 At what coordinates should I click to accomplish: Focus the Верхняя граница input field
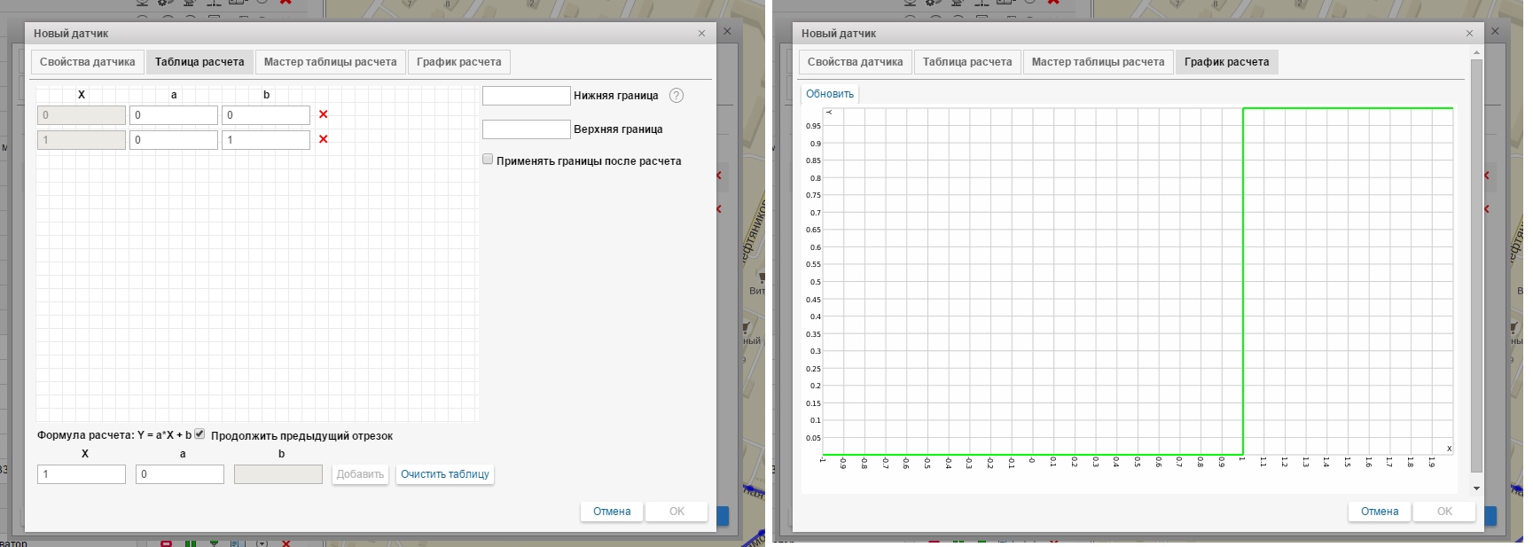click(526, 129)
